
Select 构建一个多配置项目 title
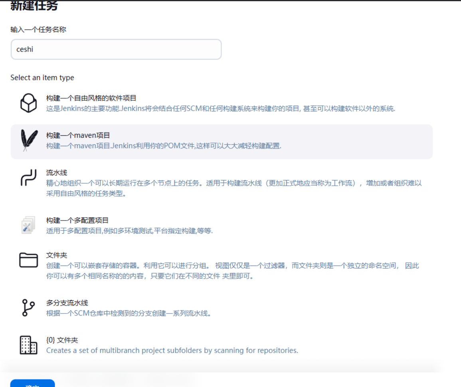pos(77,220)
